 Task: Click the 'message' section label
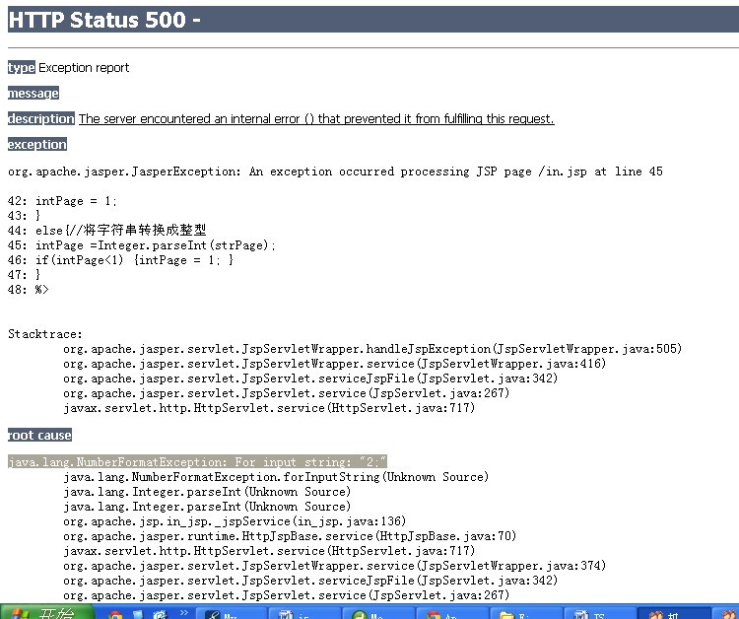coord(34,94)
